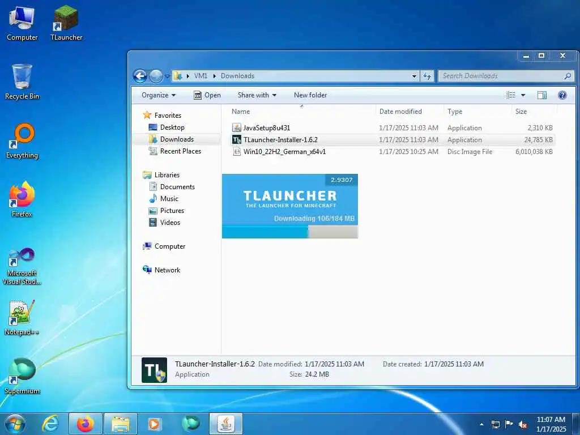Click the refresh button beside address bar
This screenshot has height=435, width=580.
(427, 76)
